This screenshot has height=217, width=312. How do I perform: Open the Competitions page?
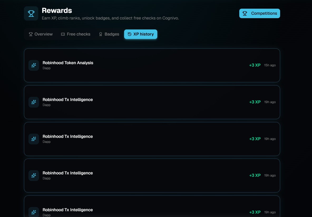click(260, 13)
